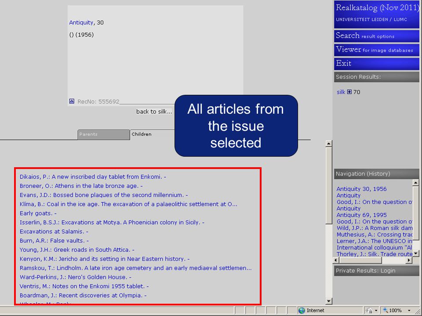Click the history panel scroll down arrow

415,253
